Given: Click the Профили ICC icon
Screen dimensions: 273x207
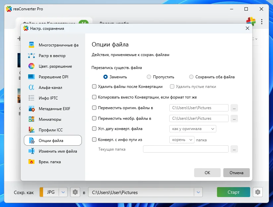Looking at the screenshot, I should (31, 130).
